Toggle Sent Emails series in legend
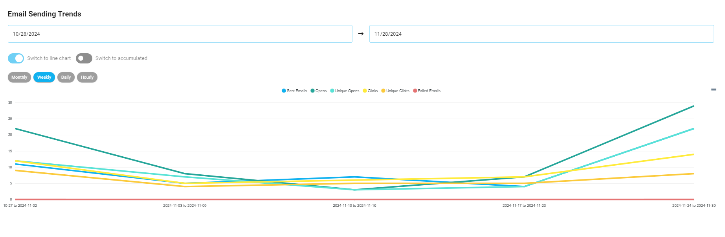Viewport: 725px width, 237px height. 294,91
